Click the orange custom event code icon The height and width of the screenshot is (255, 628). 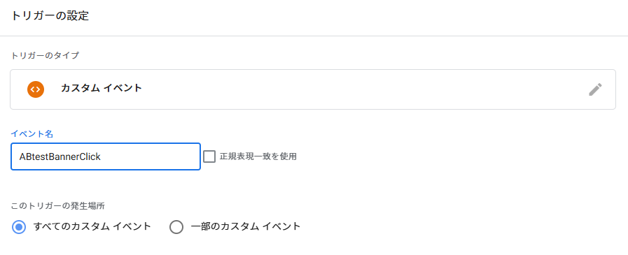(x=36, y=89)
